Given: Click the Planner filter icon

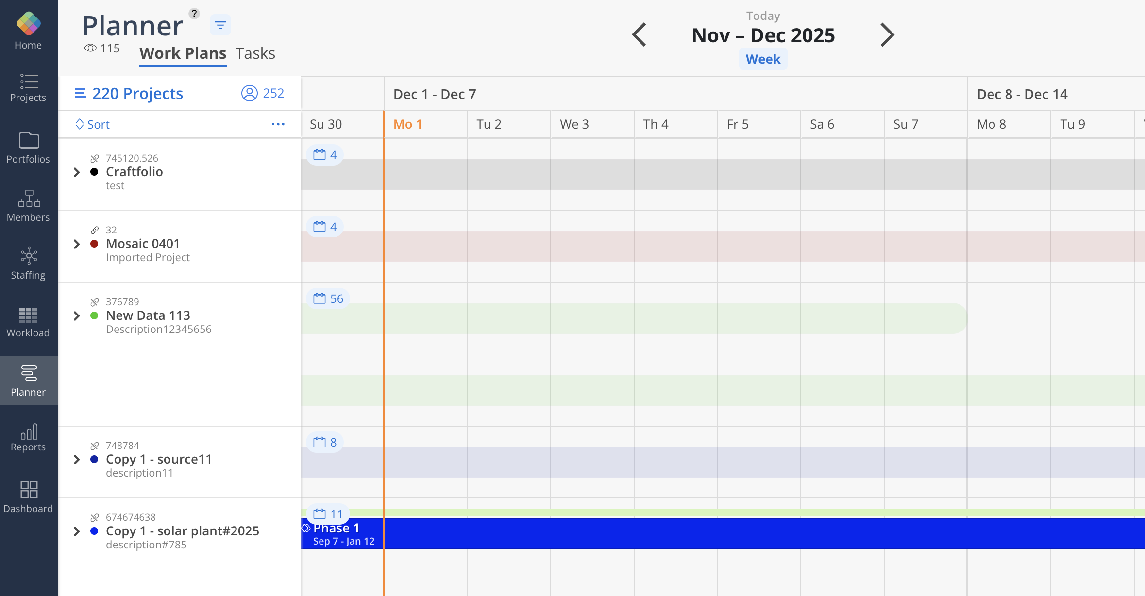Looking at the screenshot, I should pyautogui.click(x=220, y=25).
